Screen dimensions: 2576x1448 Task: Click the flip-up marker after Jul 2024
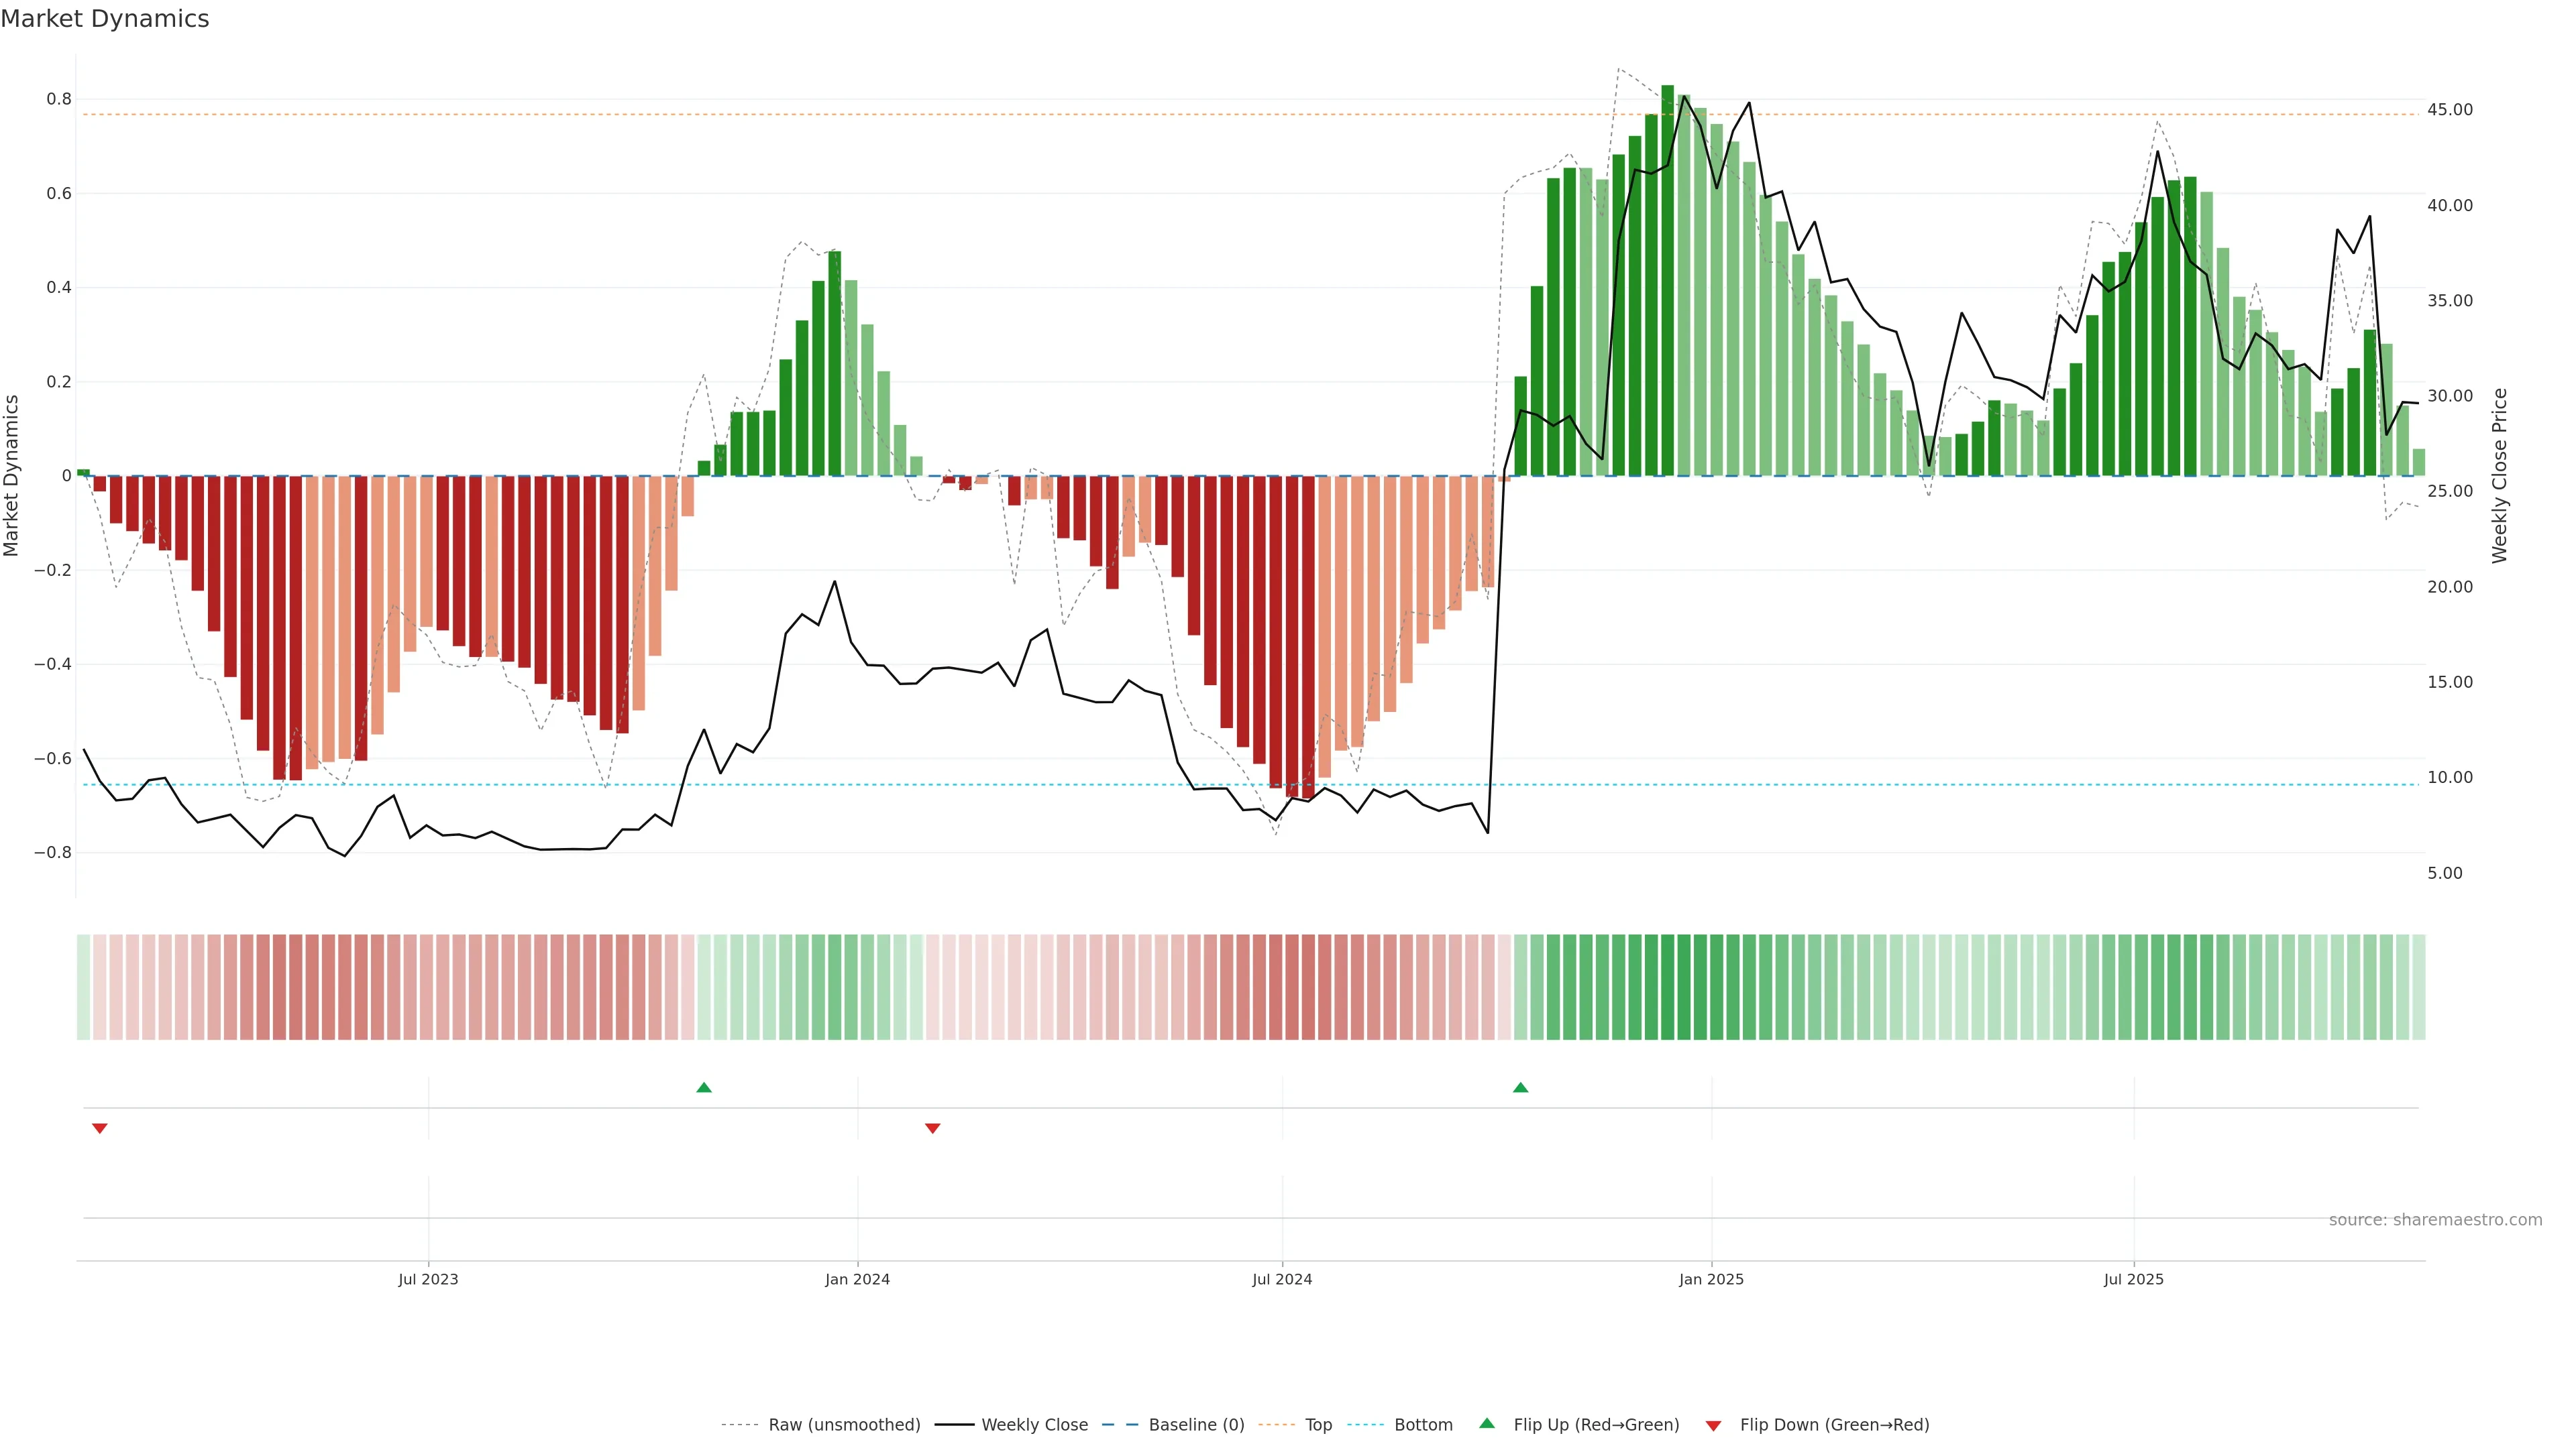point(1520,1087)
